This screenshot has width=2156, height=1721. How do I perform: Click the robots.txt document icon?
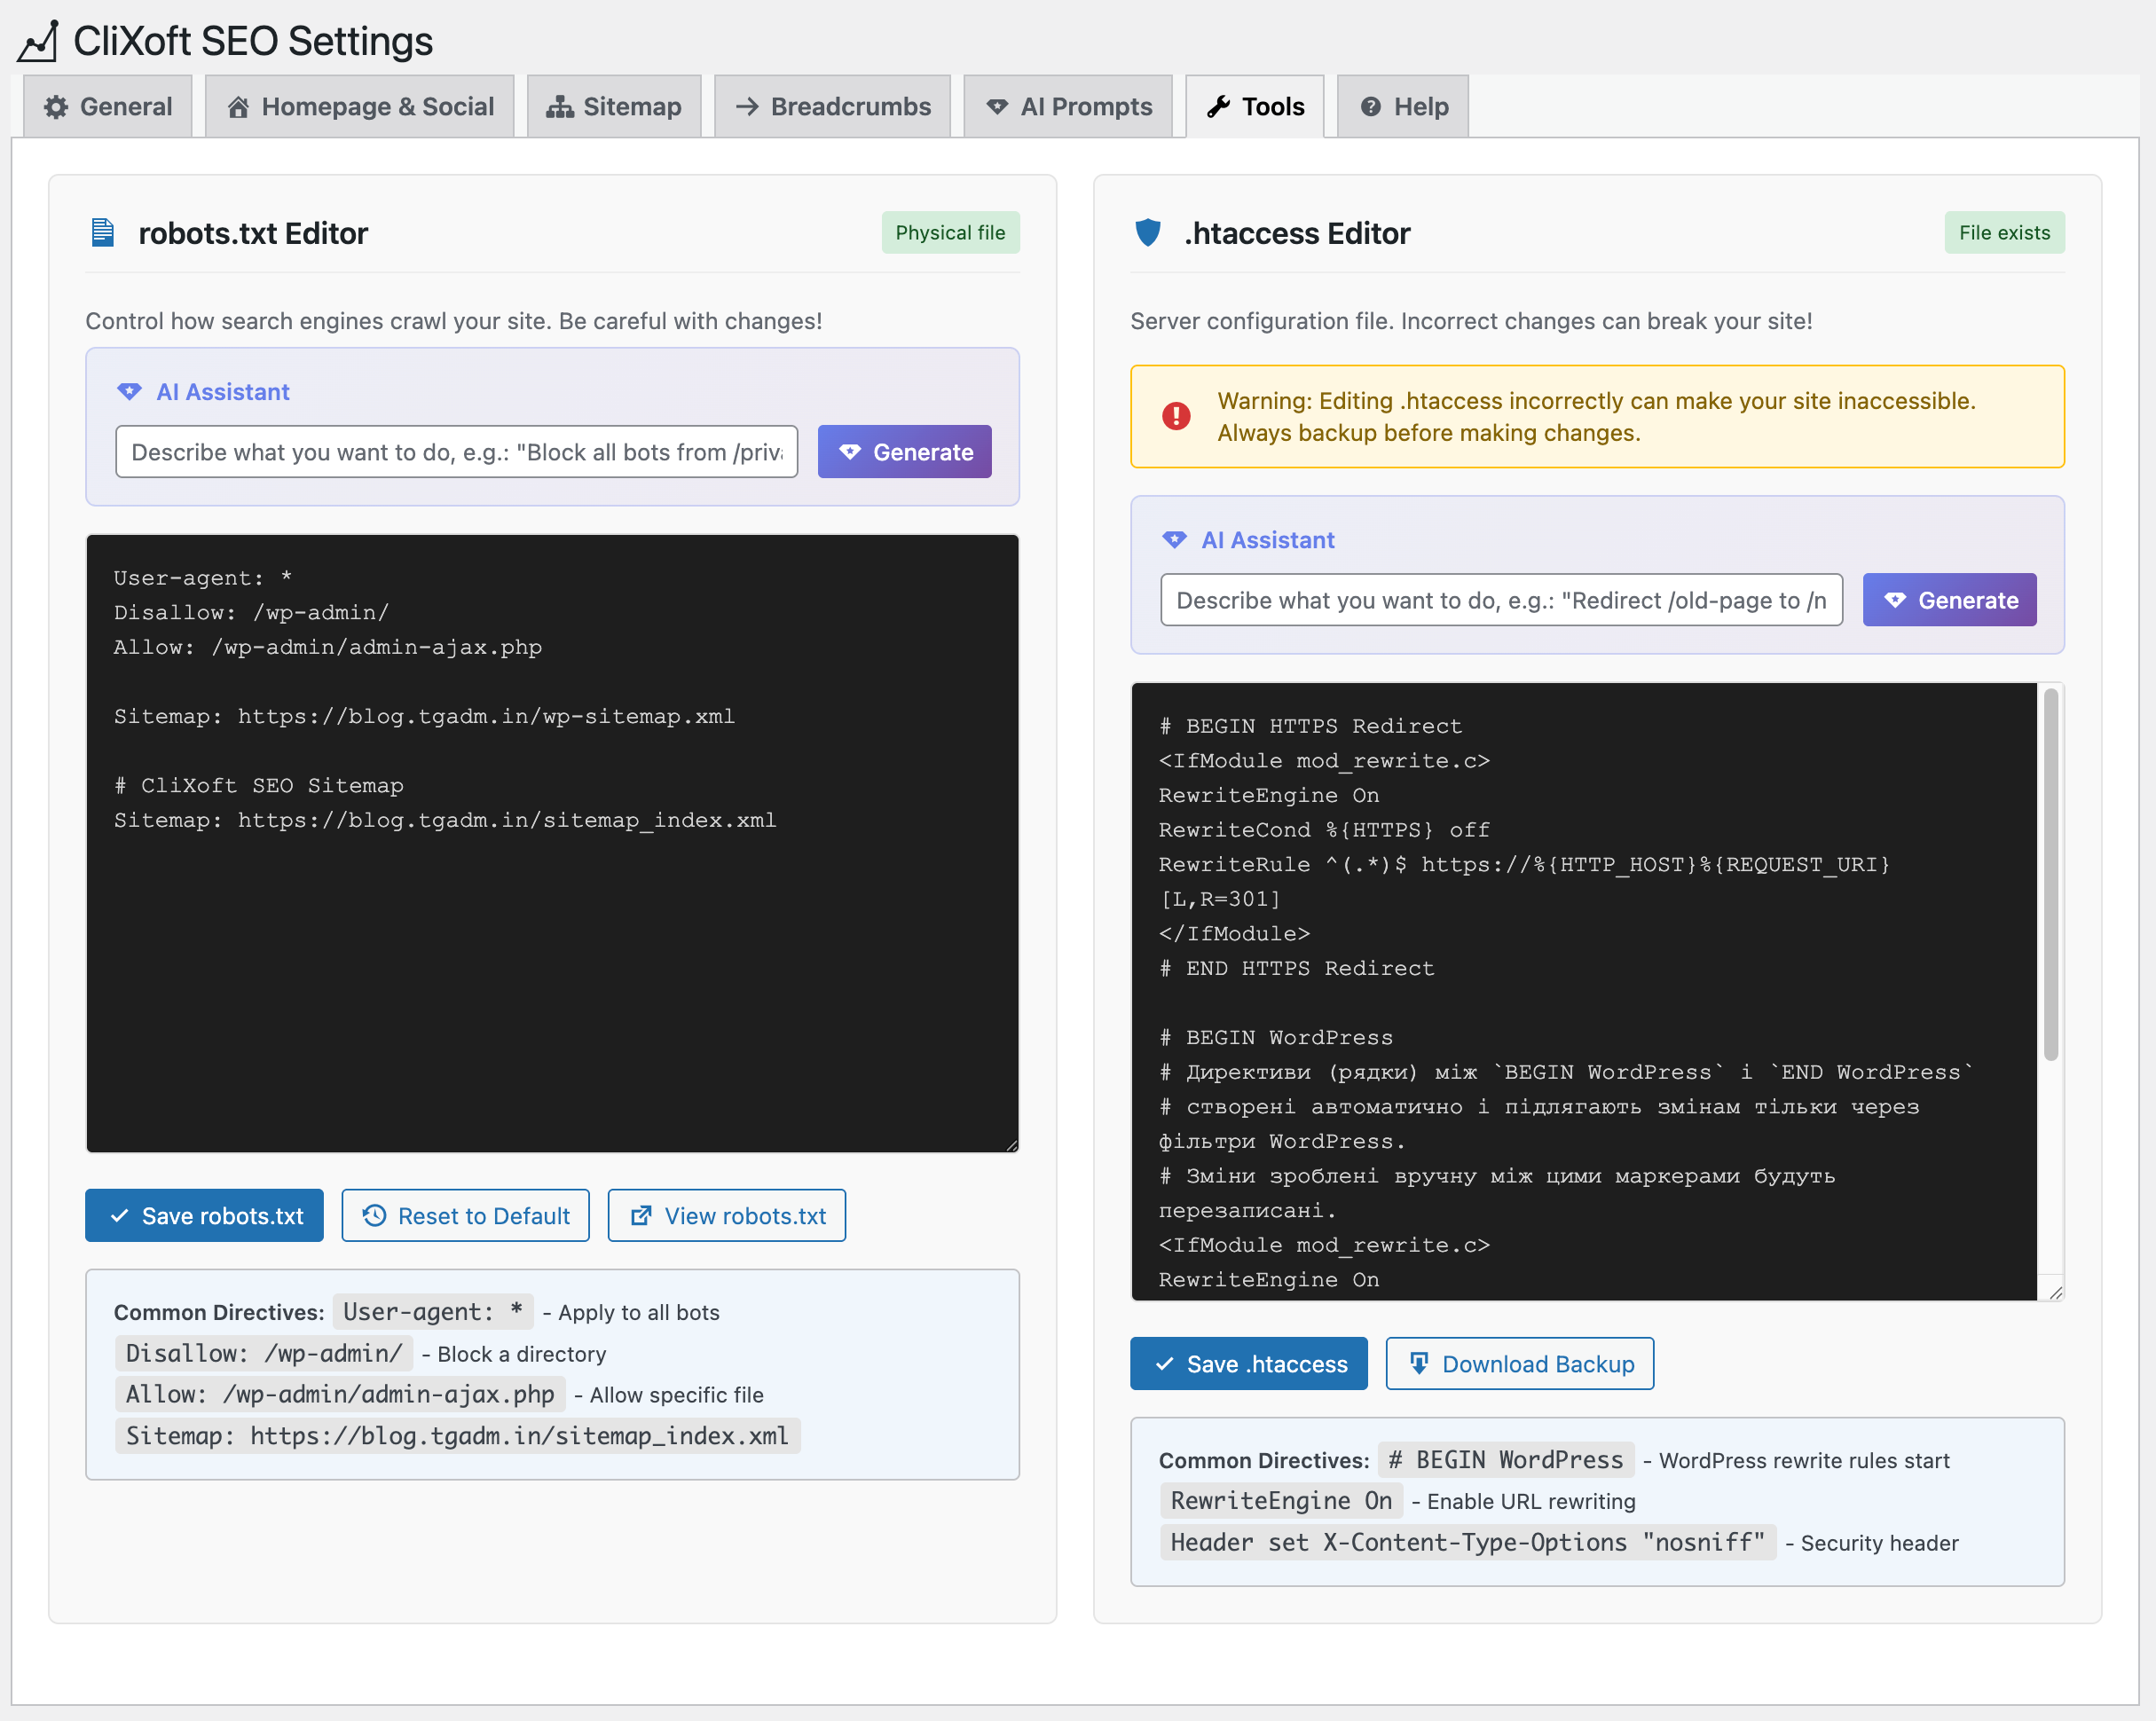(x=102, y=232)
